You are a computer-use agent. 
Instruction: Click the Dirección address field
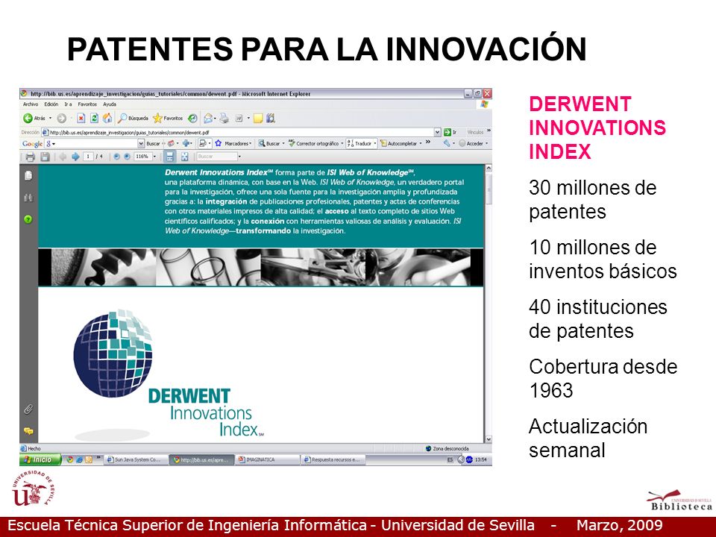tap(237, 133)
